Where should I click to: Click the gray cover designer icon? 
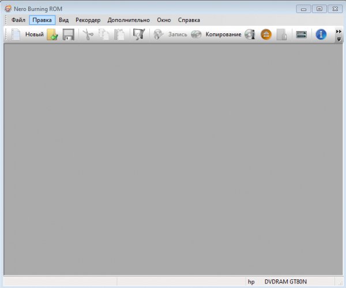[282, 35]
